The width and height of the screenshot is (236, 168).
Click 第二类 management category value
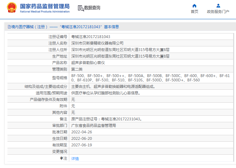point(77,69)
